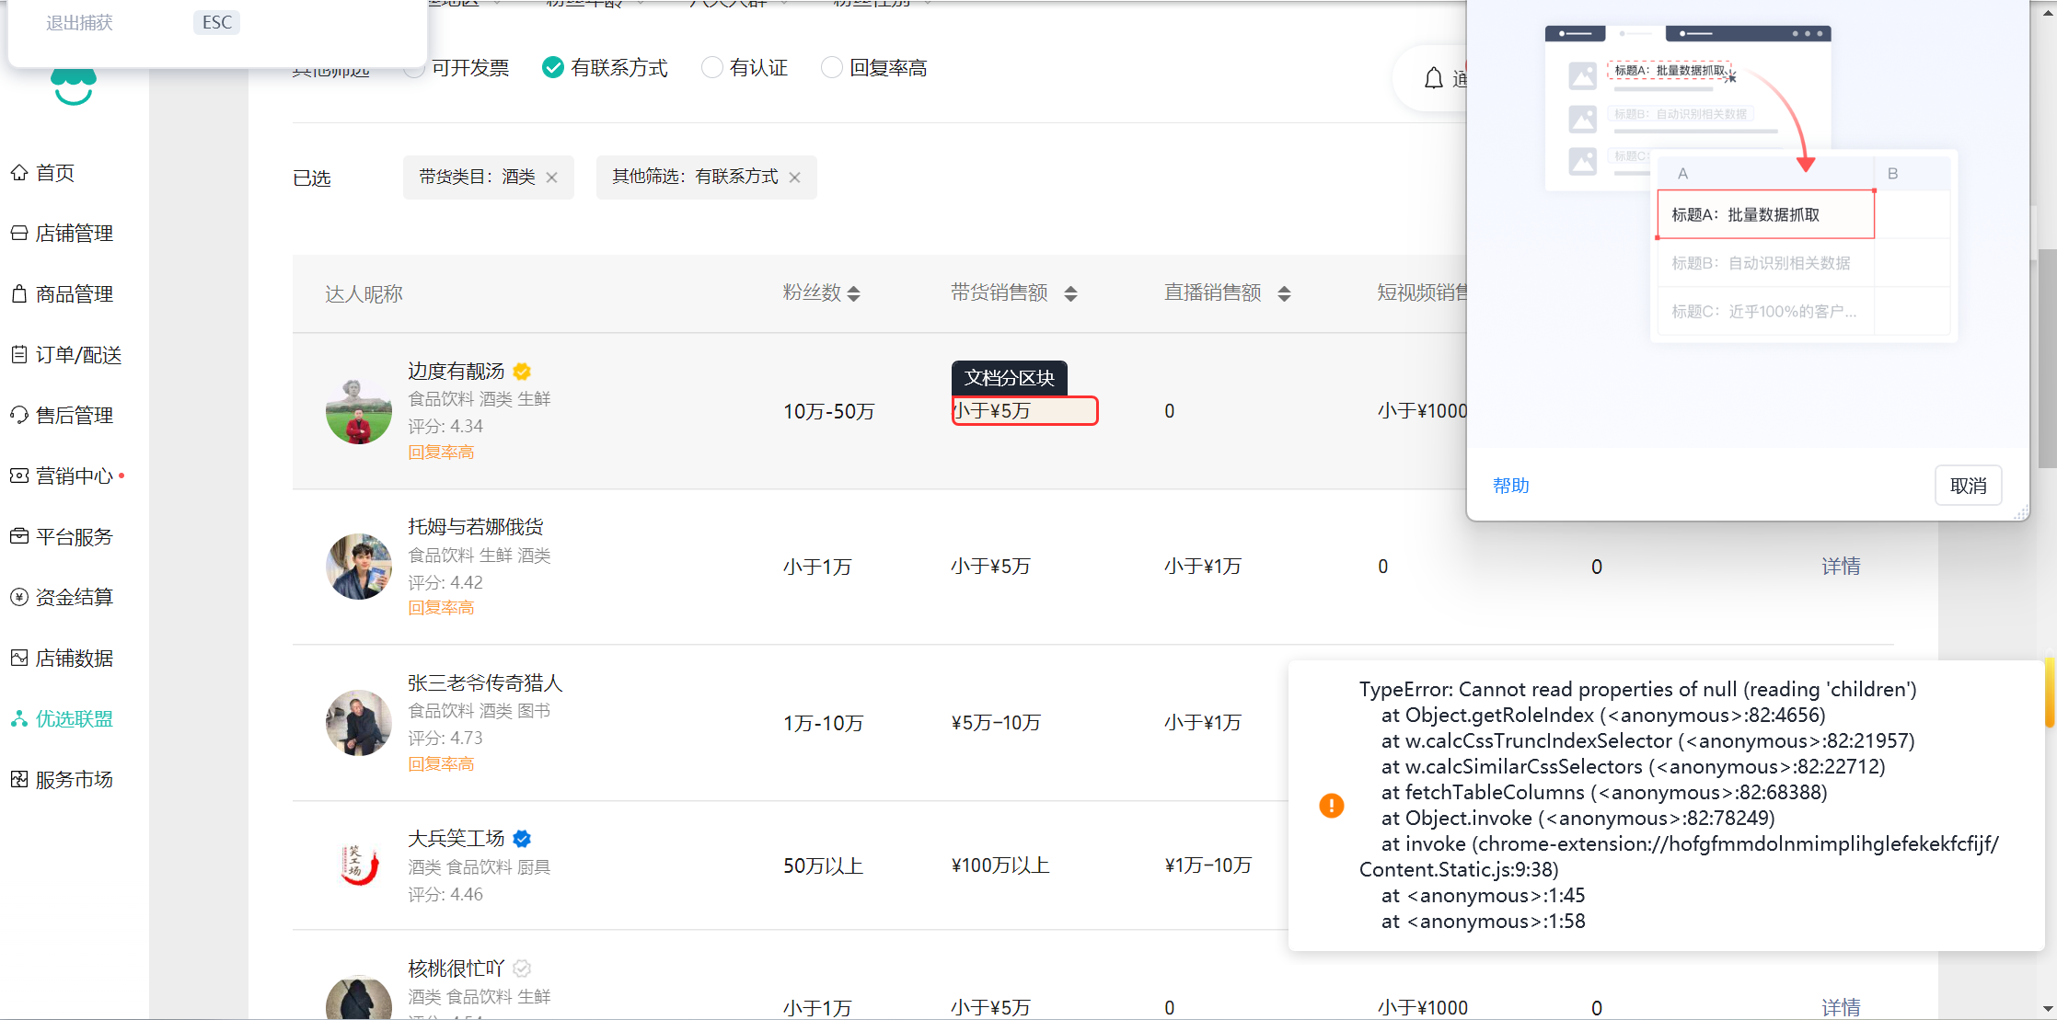2057x1020 pixels.
Task: Remove the 其他筛选：有联系方式 filter tag
Action: tap(795, 178)
